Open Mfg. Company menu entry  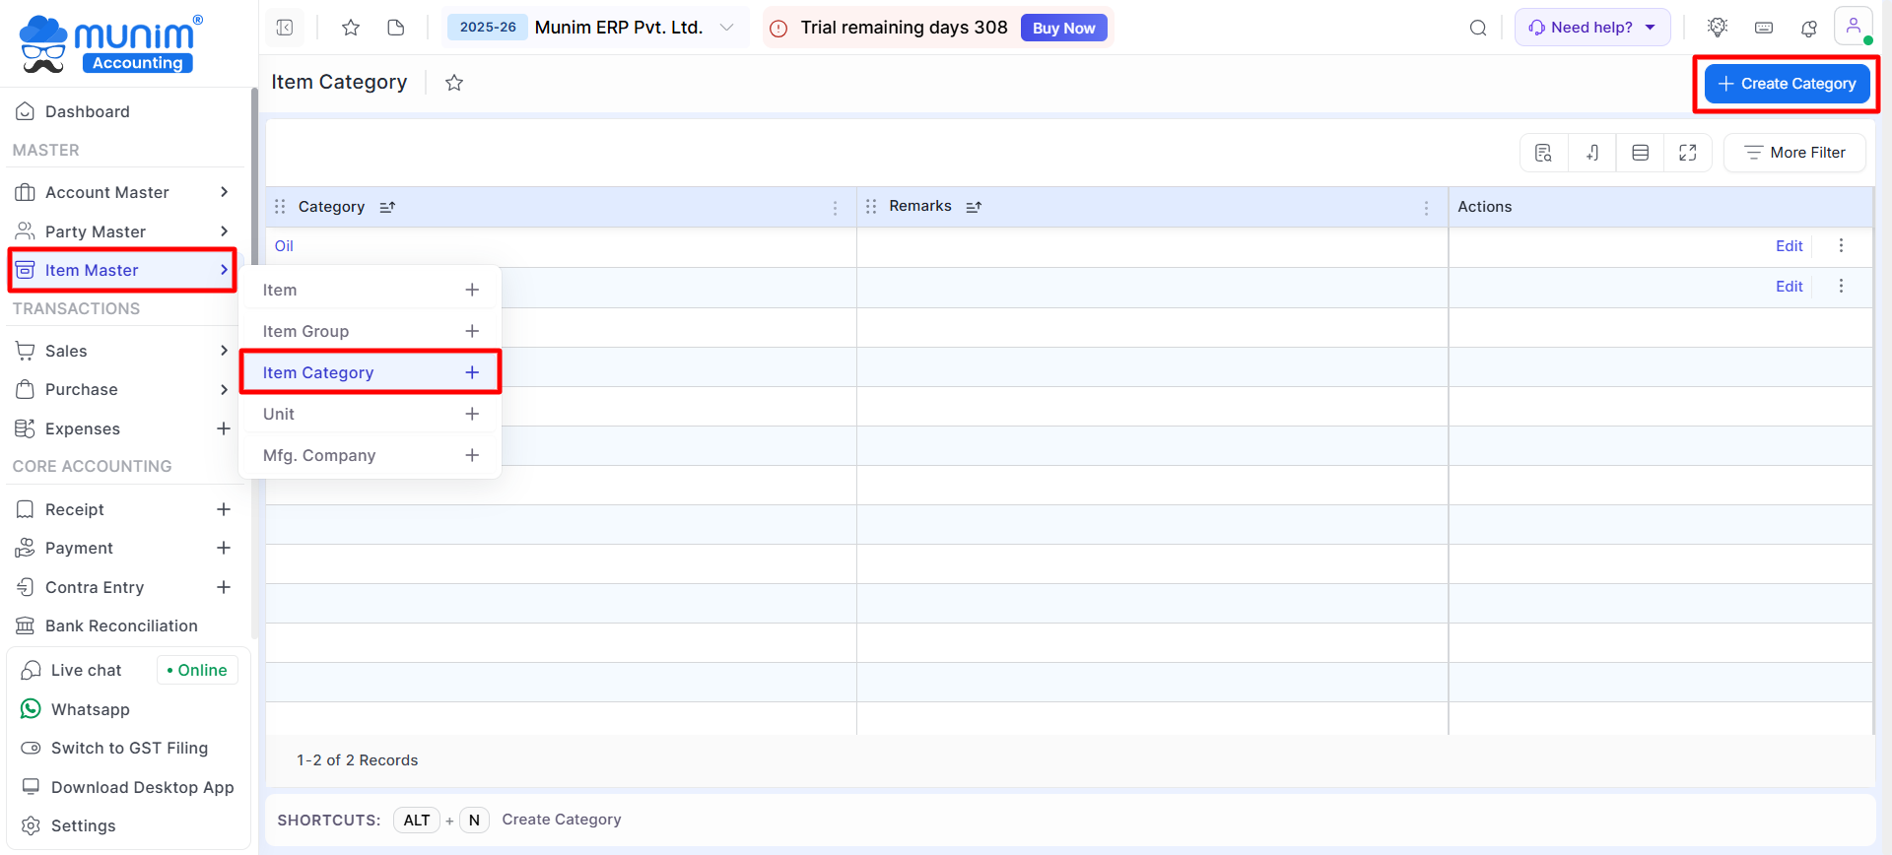click(319, 455)
